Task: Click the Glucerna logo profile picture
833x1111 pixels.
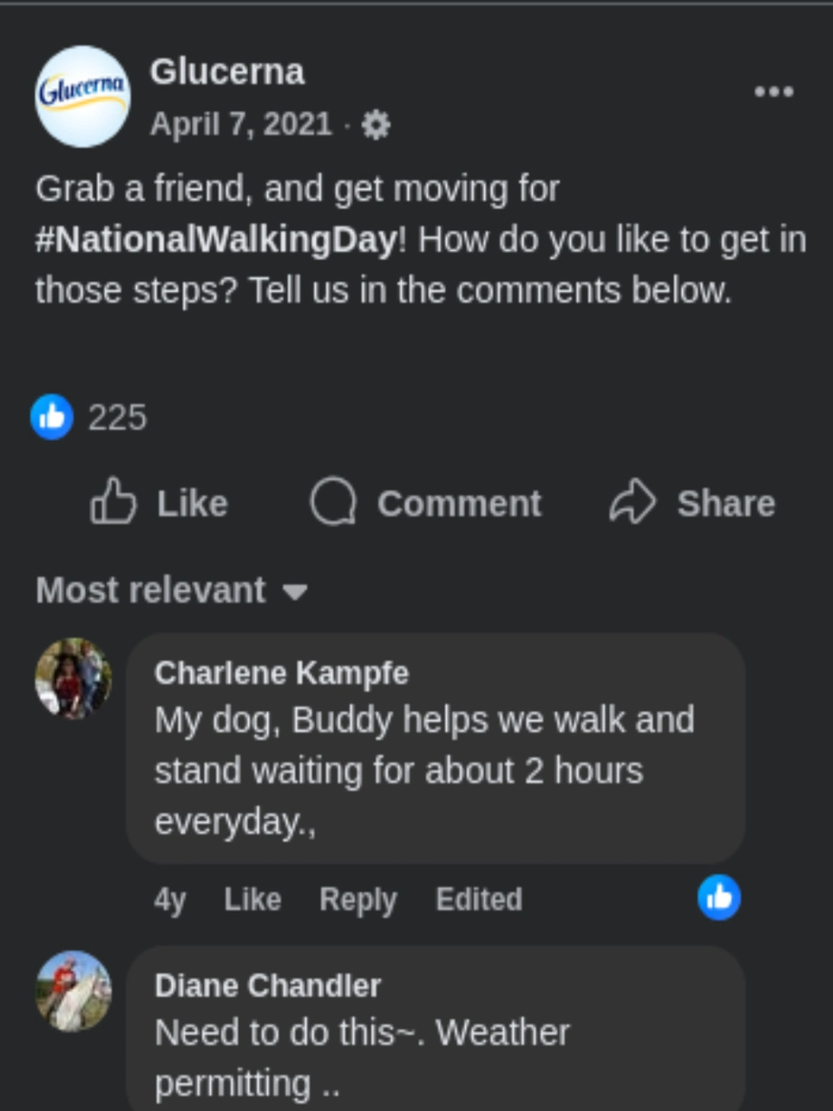Action: (x=82, y=95)
